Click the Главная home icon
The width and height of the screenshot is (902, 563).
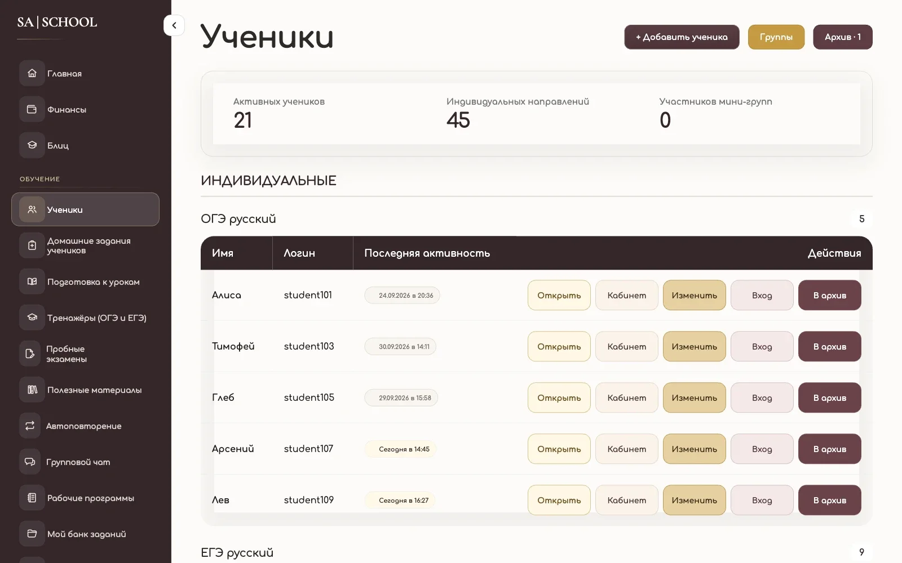point(32,73)
